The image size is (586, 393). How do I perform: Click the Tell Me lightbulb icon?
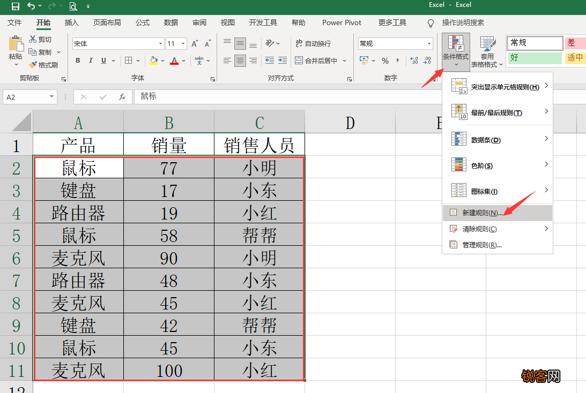pos(431,23)
